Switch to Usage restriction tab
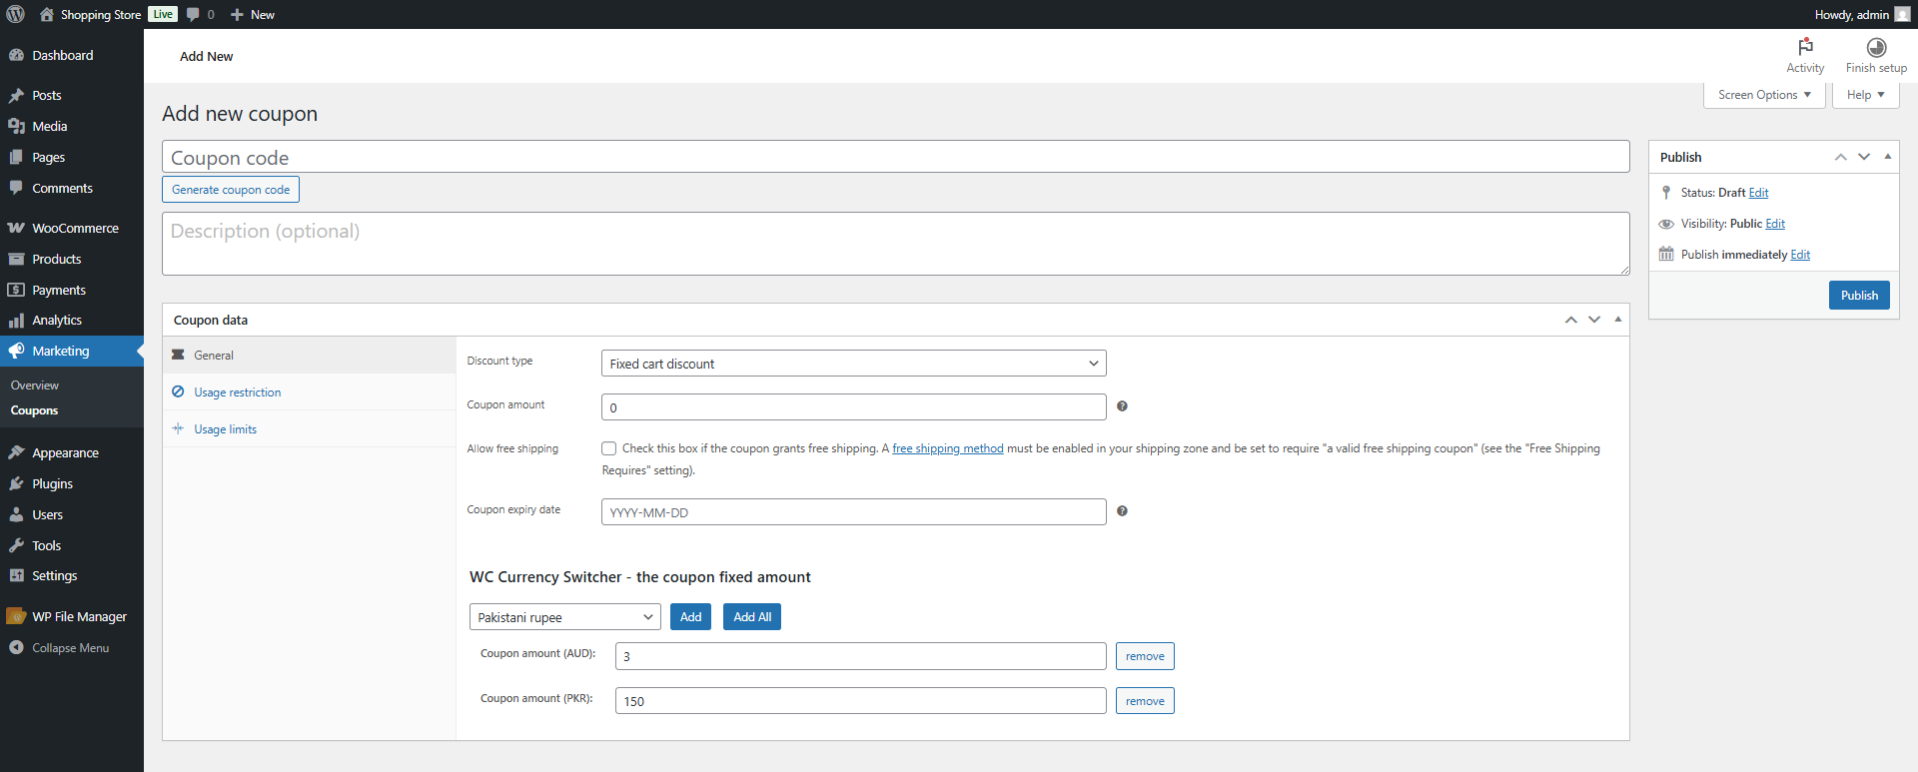The image size is (1918, 772). (309, 392)
